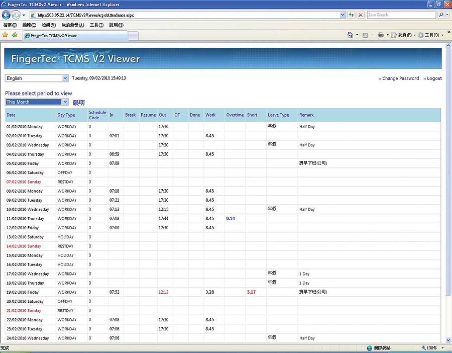Viewport: 452px width, 353px height.
Task: Refresh the page with the green arrows icon
Action: [351, 15]
